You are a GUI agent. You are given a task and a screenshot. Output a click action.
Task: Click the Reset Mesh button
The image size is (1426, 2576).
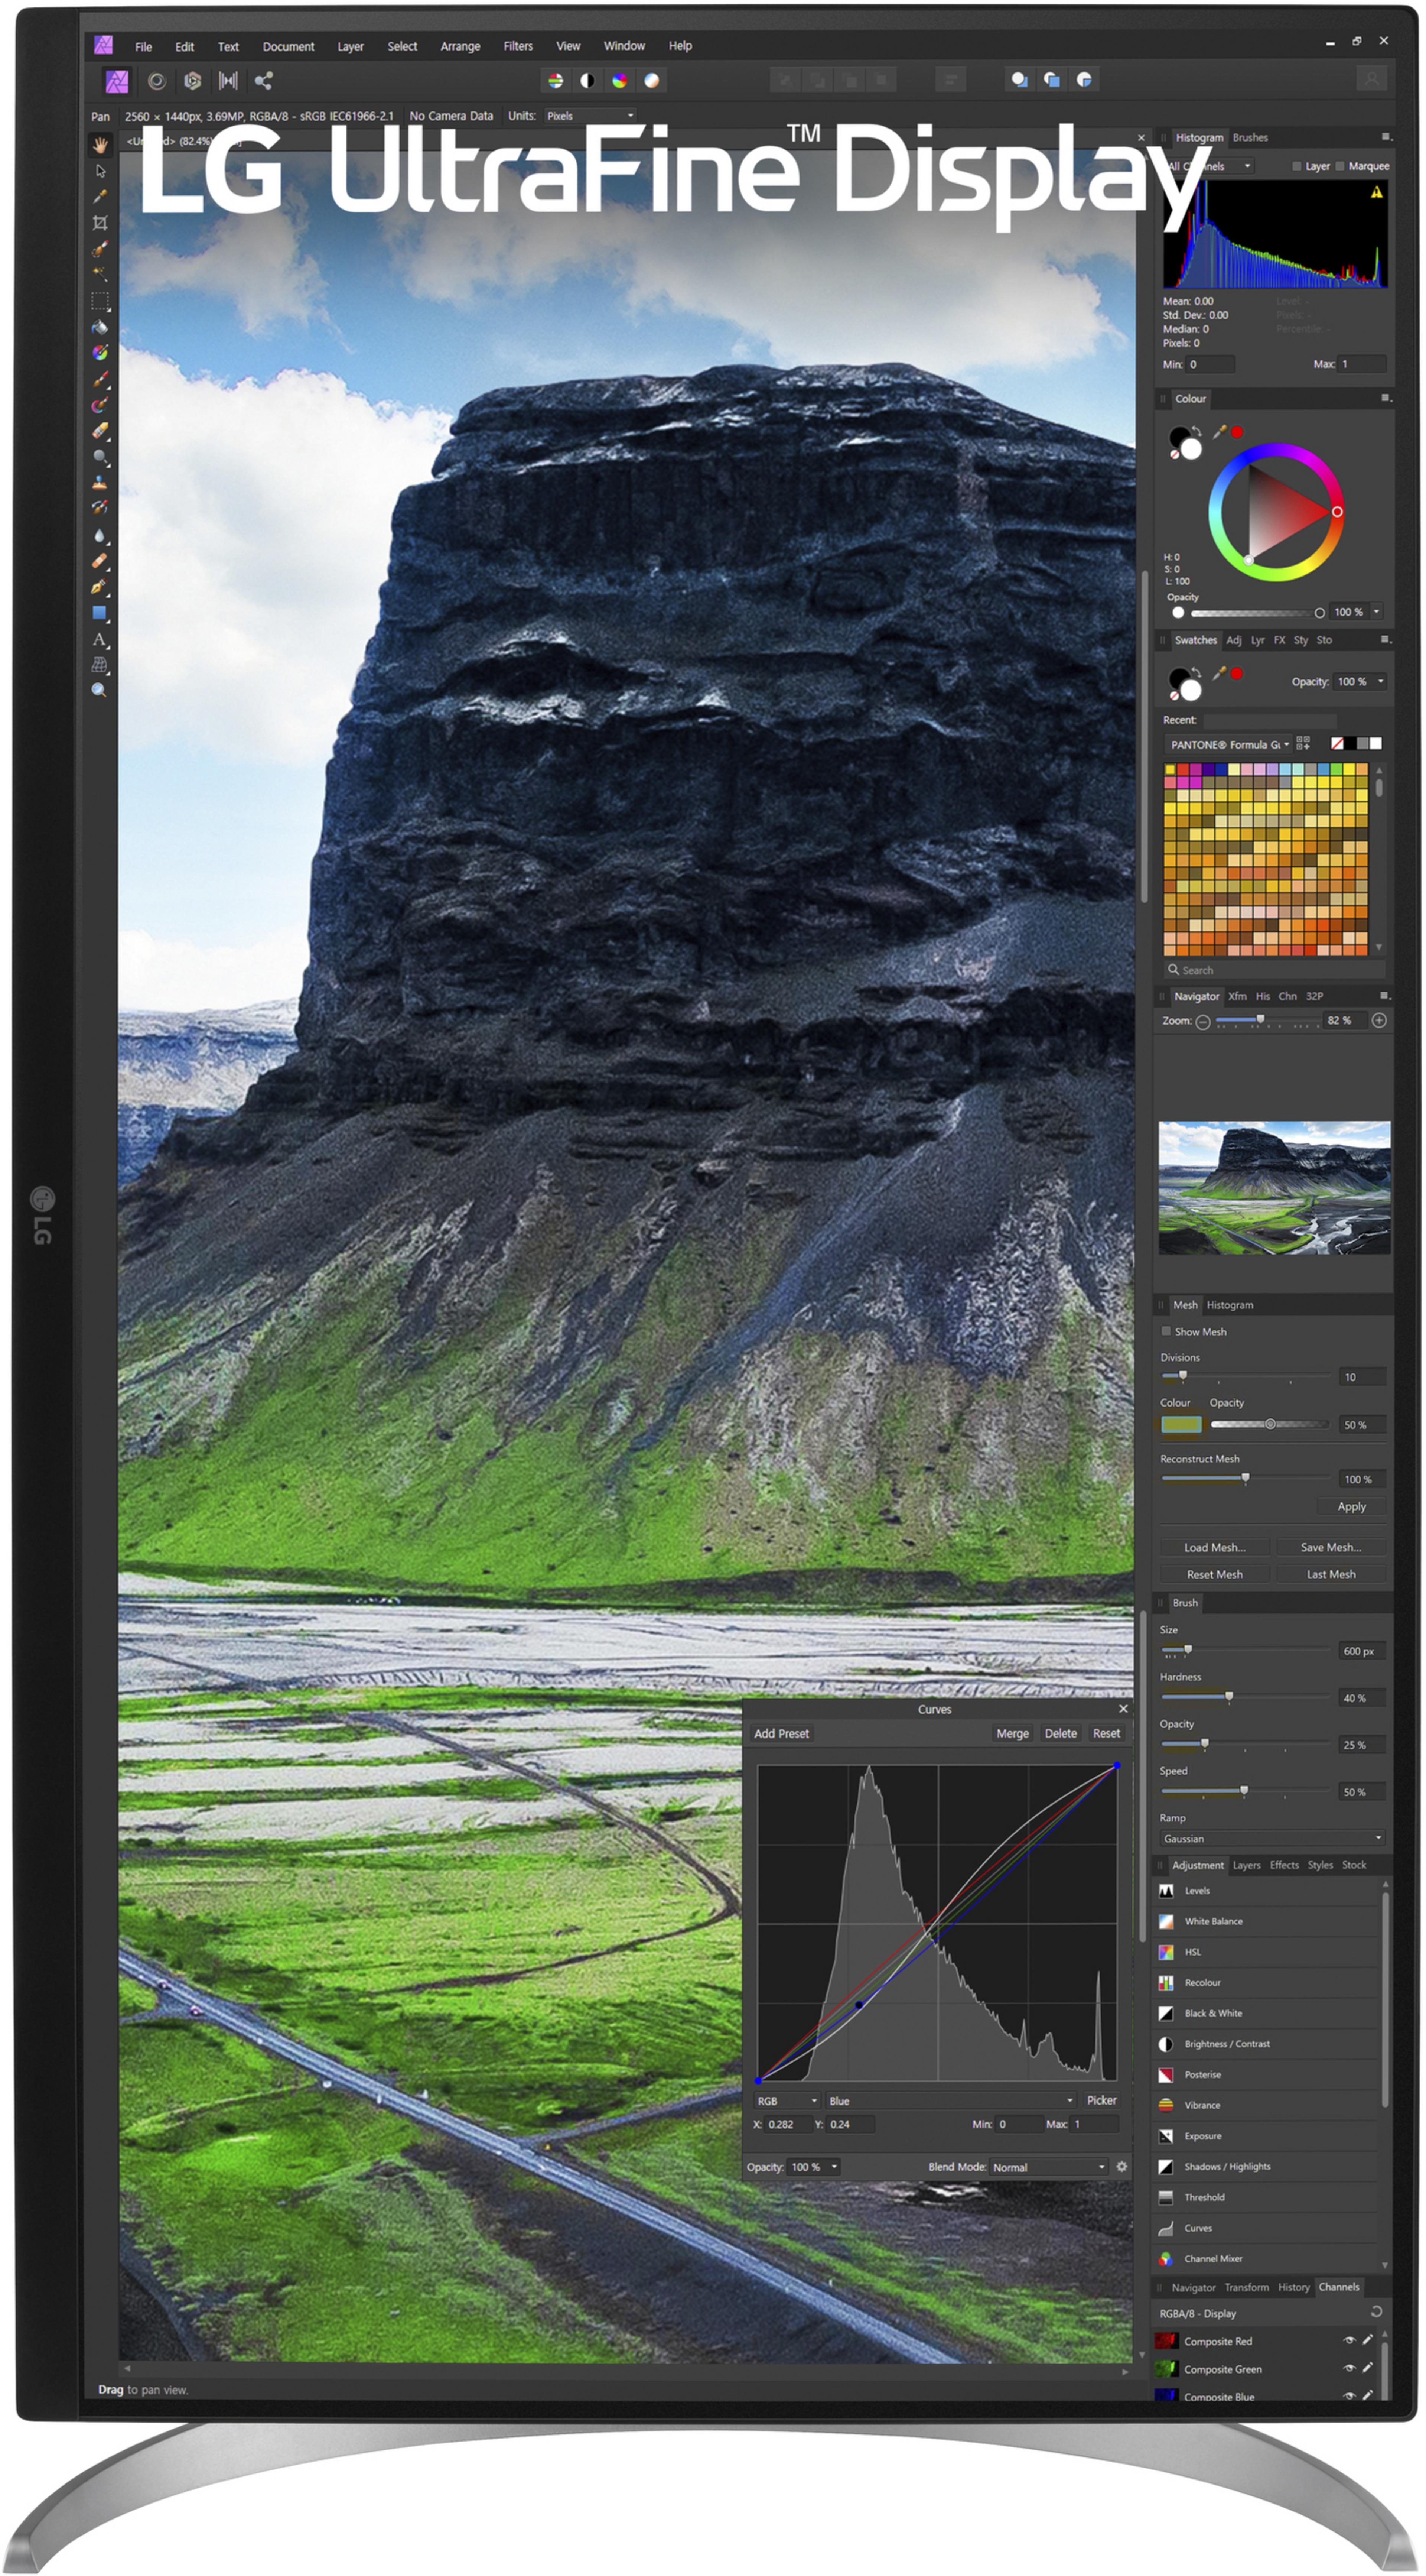[1214, 1574]
